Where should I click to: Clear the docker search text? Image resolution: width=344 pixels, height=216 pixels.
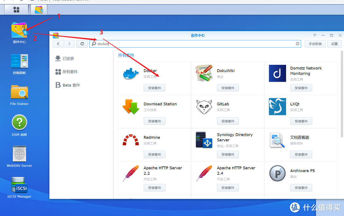[x=297, y=44]
